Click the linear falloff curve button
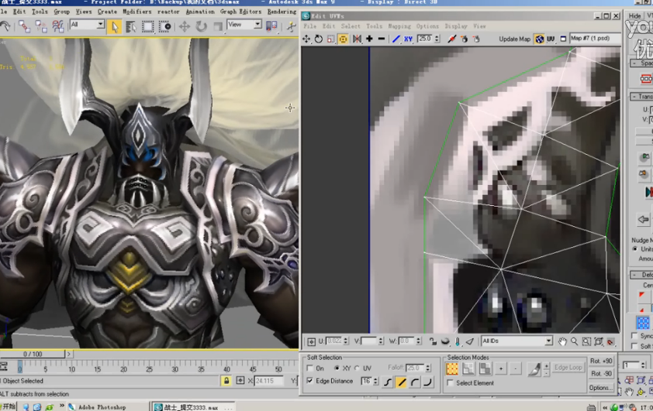This screenshot has height=411, width=653. [401, 382]
